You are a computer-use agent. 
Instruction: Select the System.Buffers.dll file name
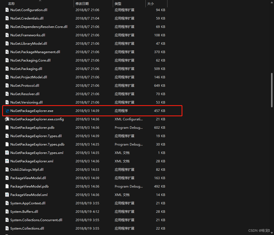click(24, 212)
